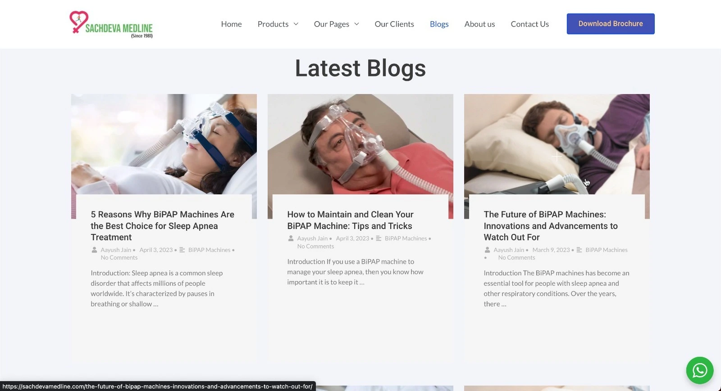721x391 pixels.
Task: Open 'The Future of BiPAP Machines' title link
Action: pos(551,226)
